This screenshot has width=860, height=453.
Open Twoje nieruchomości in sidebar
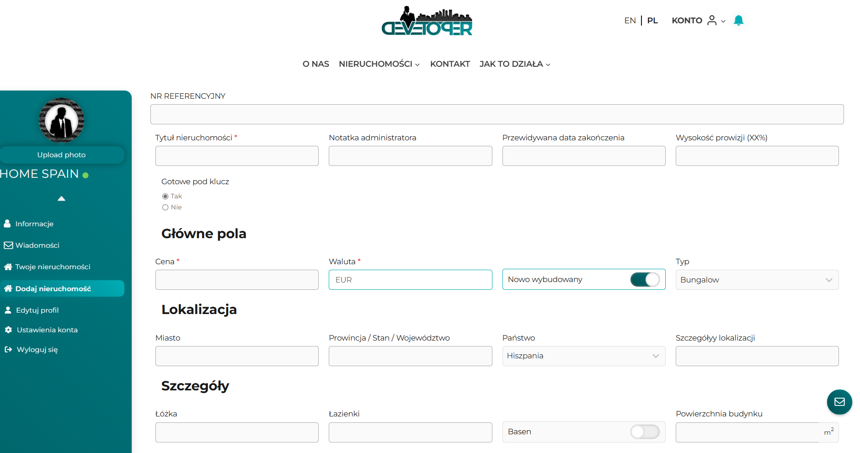point(53,266)
